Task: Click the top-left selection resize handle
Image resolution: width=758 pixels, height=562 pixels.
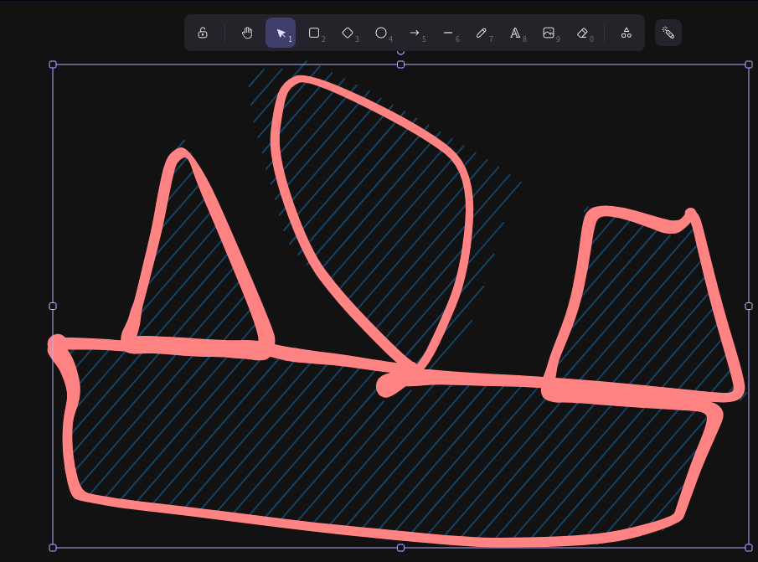Action: tap(53, 64)
